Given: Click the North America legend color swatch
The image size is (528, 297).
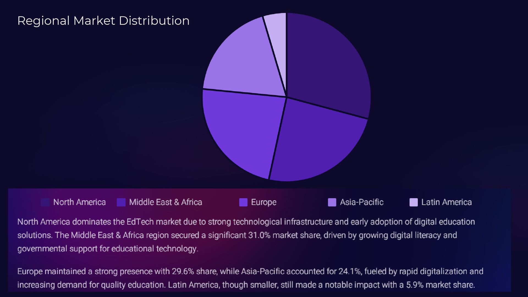Looking at the screenshot, I should click(45, 202).
